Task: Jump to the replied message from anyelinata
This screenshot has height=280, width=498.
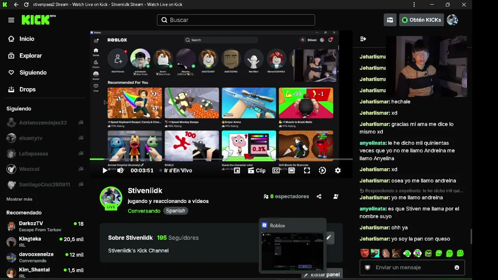Action: [411, 191]
